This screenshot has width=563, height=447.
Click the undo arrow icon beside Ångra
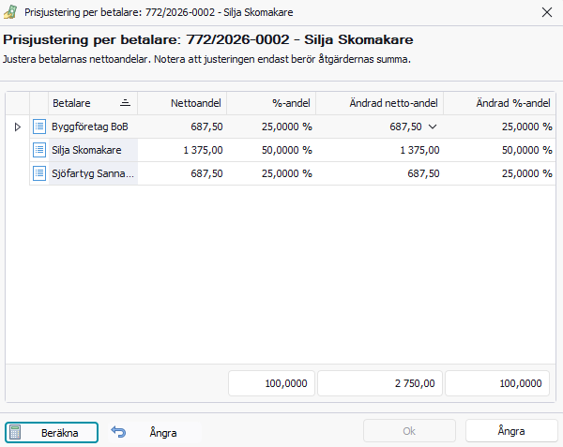pos(118,432)
